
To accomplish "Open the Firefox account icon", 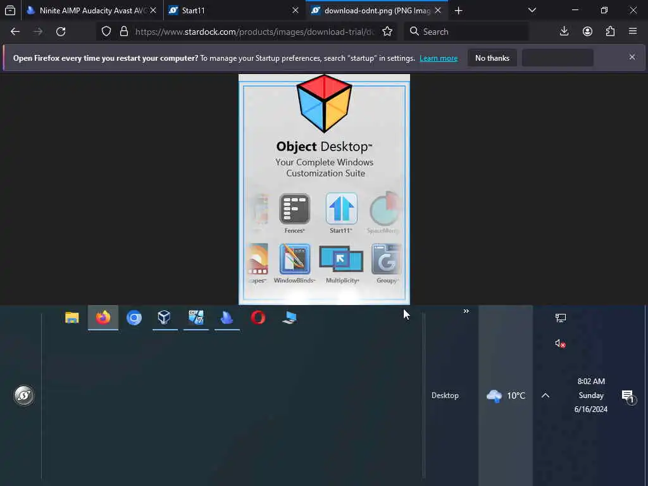I will [x=587, y=32].
